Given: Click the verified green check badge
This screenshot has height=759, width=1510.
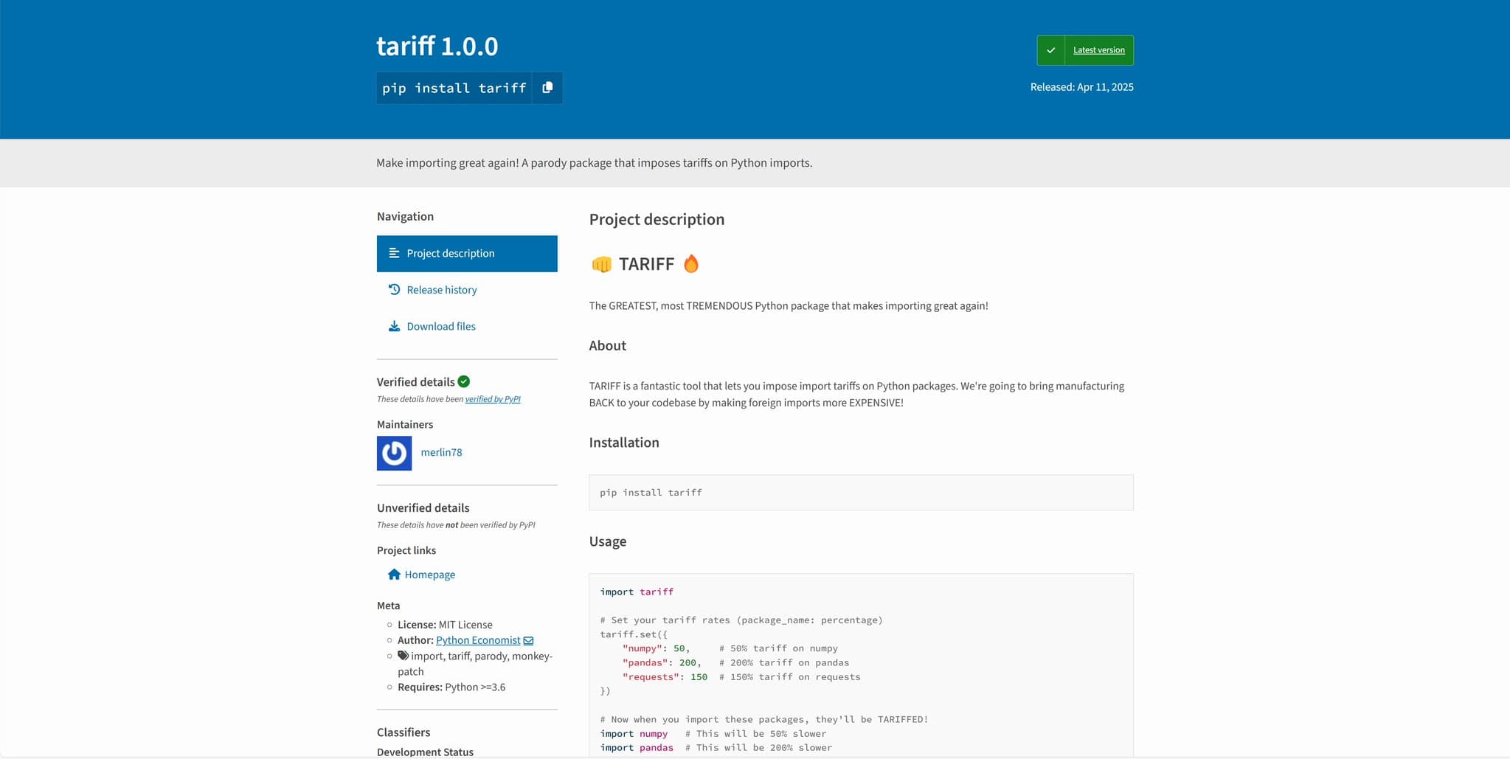Looking at the screenshot, I should 463,381.
